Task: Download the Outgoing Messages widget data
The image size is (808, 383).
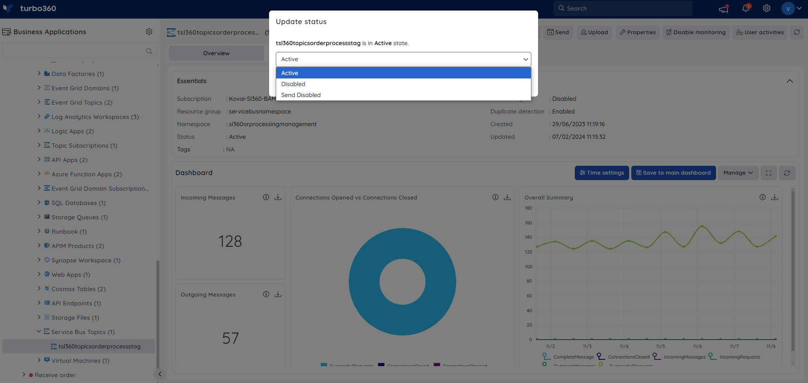Action: click(x=278, y=294)
